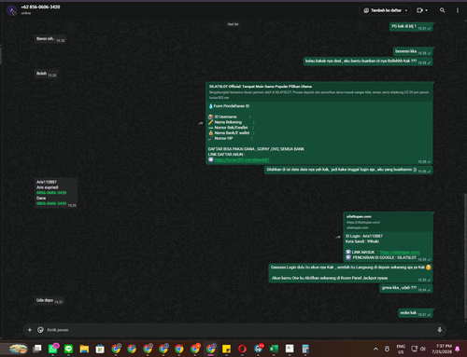Image resolution: width=467 pixels, height=357 pixels.
Task: Expand the call options dropdown arrow
Action: tap(427, 10)
